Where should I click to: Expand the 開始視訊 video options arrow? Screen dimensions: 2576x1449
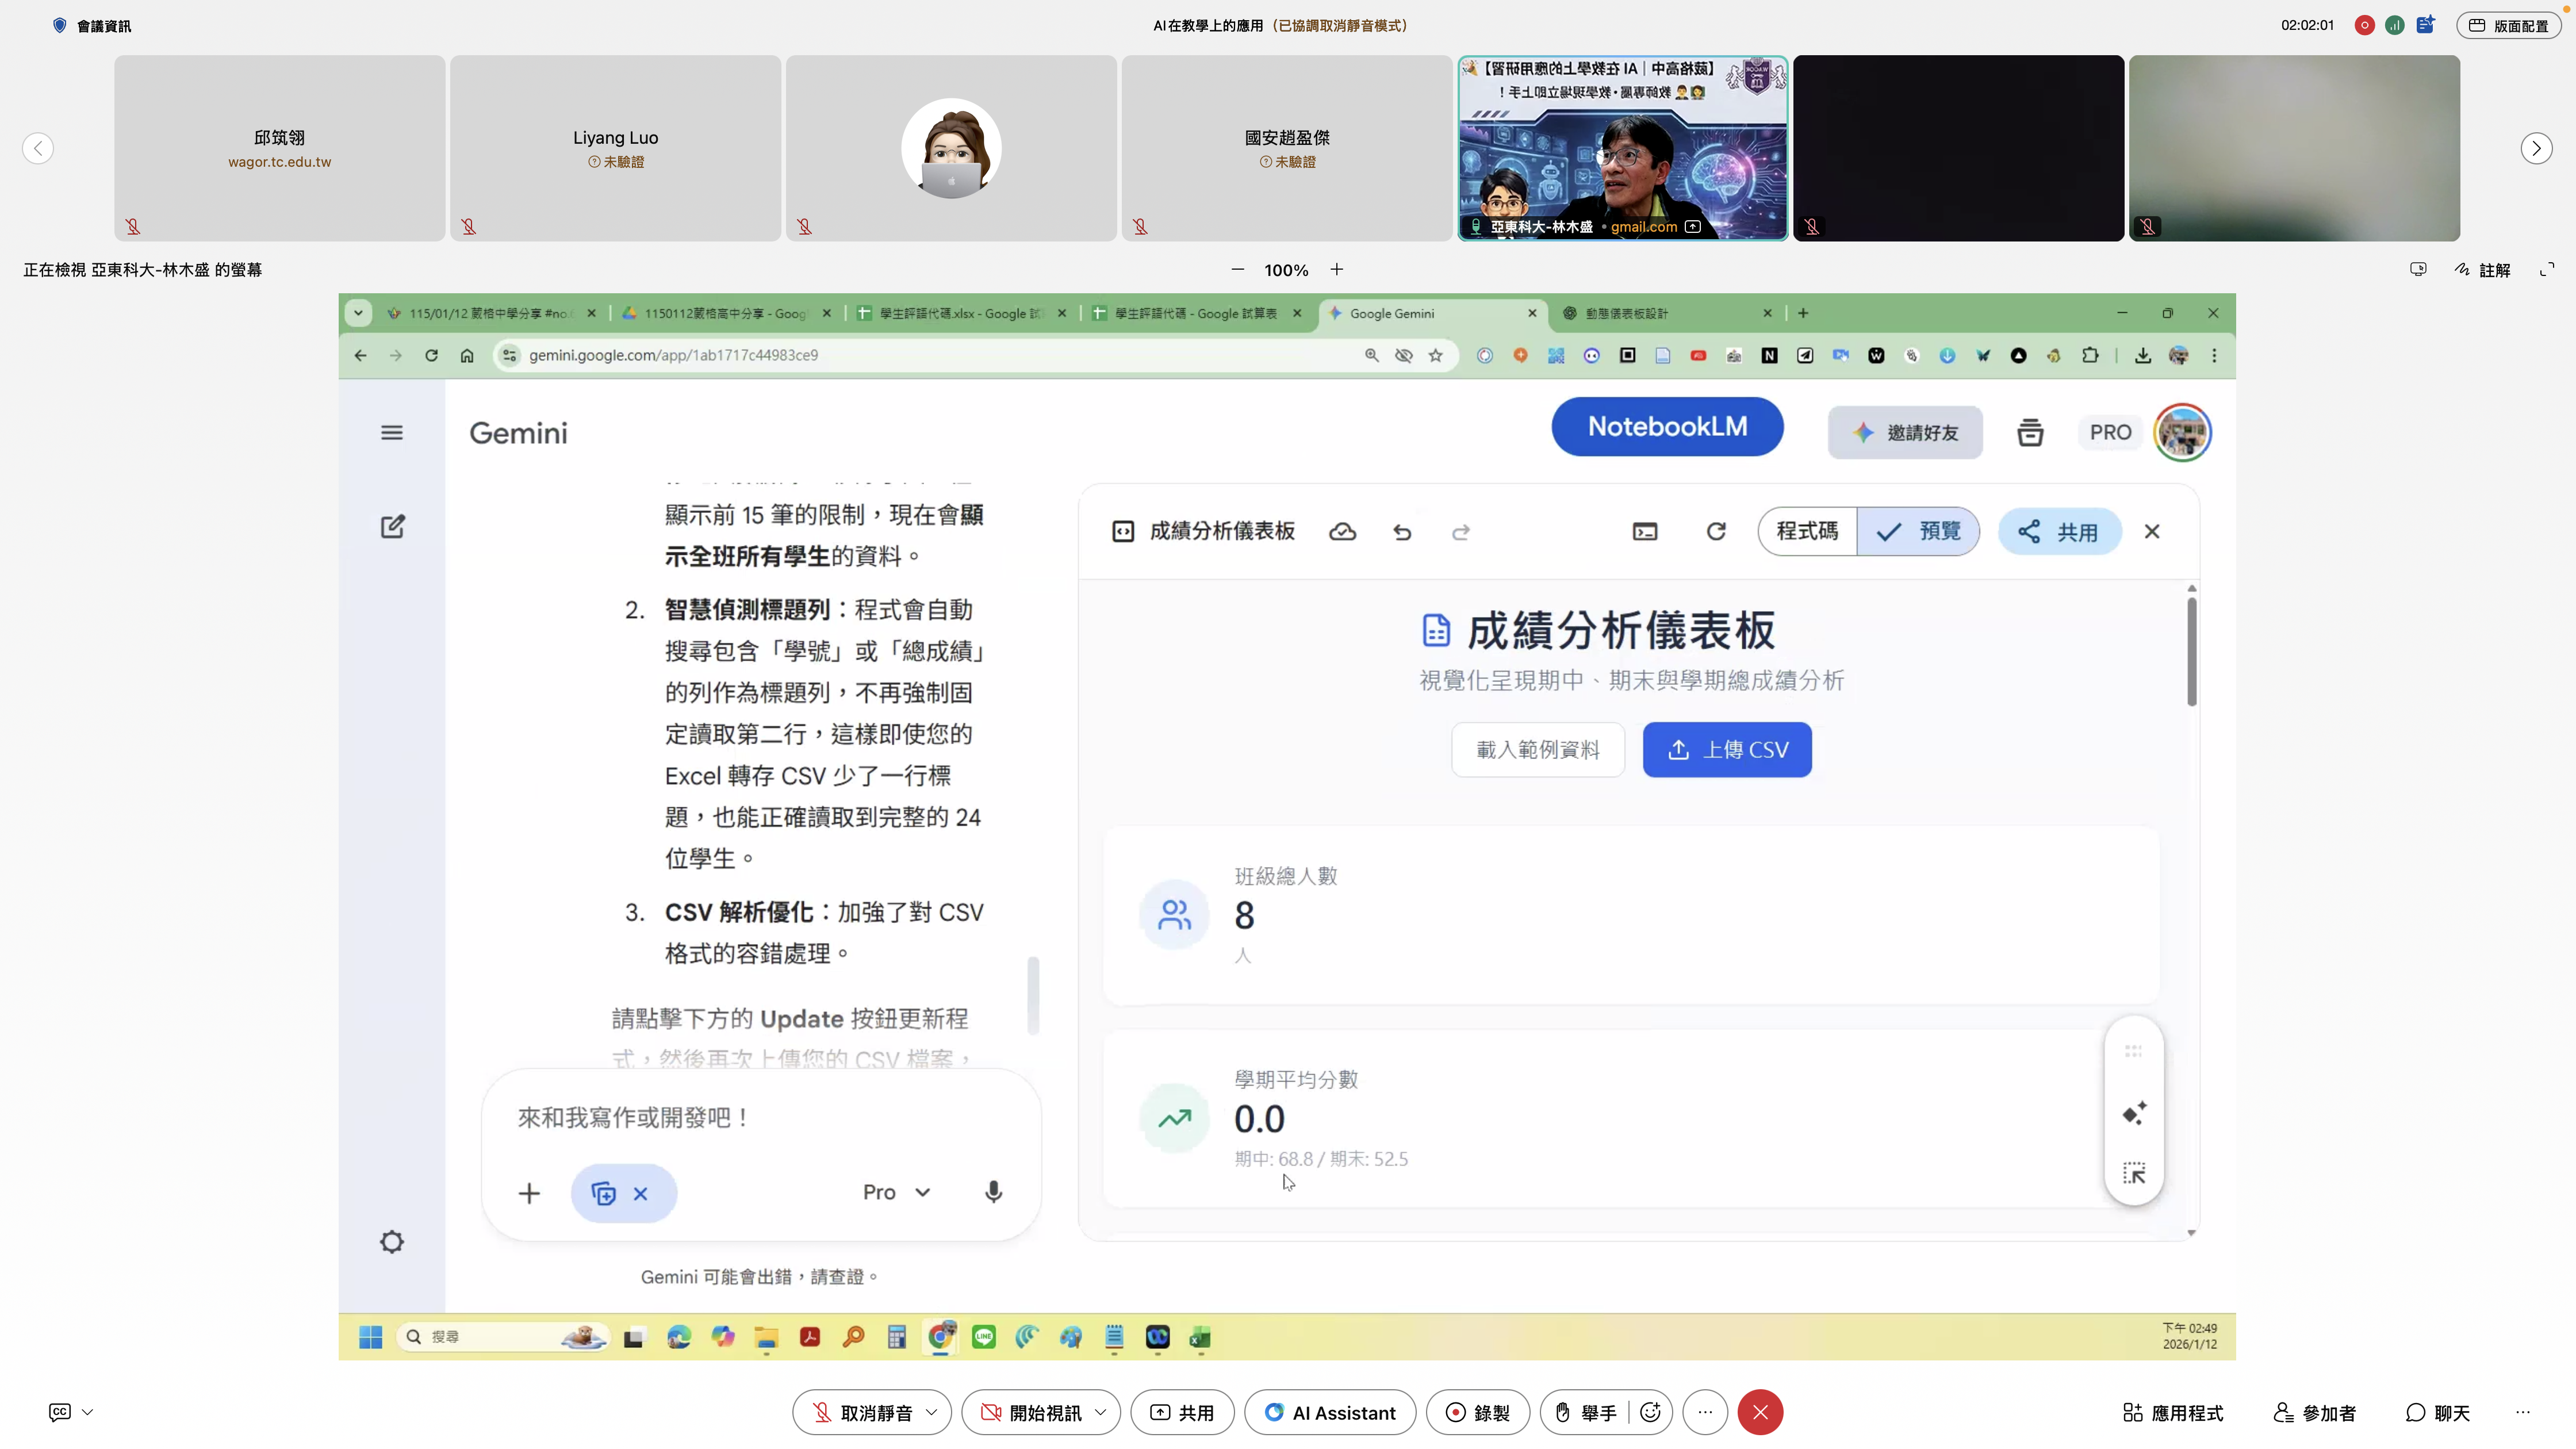click(x=1101, y=1412)
